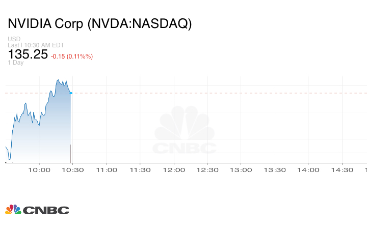The height and width of the screenshot is (229, 367).
Task: Click the gray volume bar at 10:30
Action: (x=70, y=154)
